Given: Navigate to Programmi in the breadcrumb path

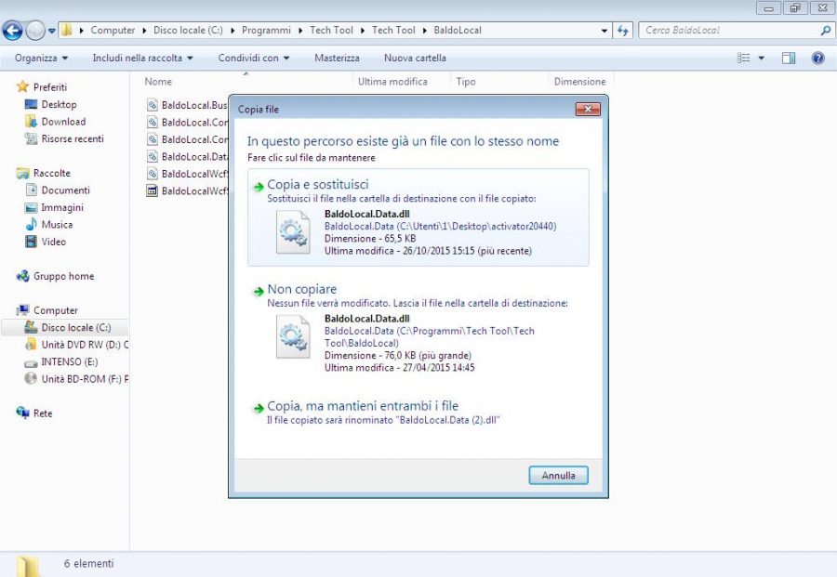Looking at the screenshot, I should pos(266,29).
